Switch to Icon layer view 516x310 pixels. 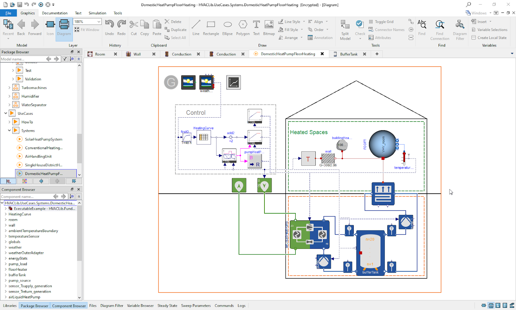[x=50, y=28]
